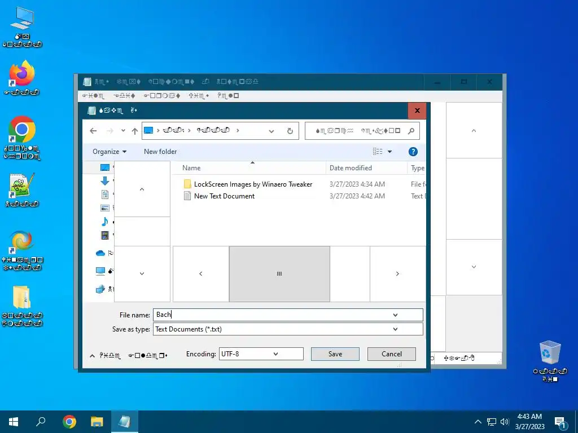Image resolution: width=578 pixels, height=433 pixels.
Task: Collapse the folder browser with Hide Folders chevron
Action: (93, 356)
